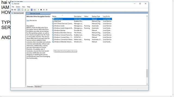Click the gear icon beside Wi-Fi Direct Services
The width and height of the screenshot is (174, 97).
coord(53,23)
